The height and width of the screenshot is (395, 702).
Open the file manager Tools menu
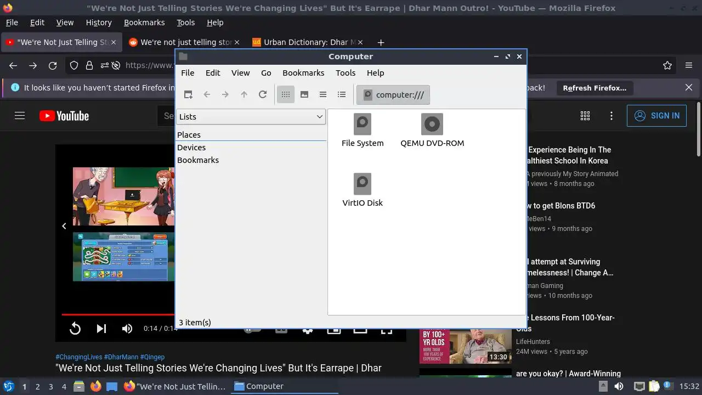coord(346,73)
